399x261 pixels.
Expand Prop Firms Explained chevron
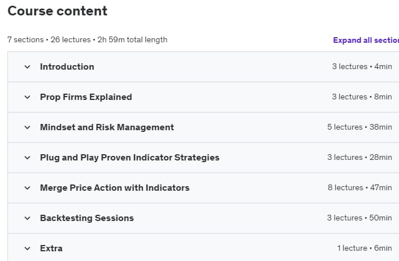[27, 97]
